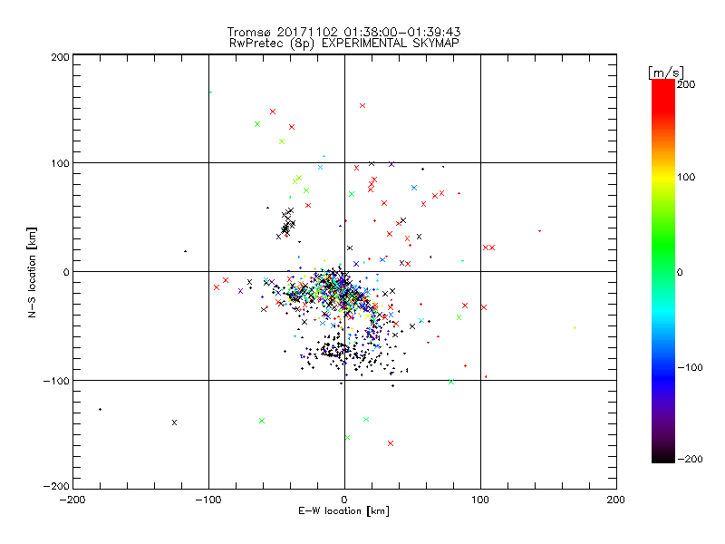Click the topmost red X marker right of the center line
Viewport: 725px width, 544px height.
tap(362, 105)
